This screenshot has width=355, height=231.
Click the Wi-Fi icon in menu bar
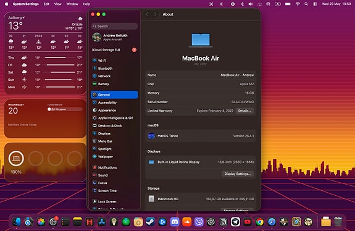298,4
